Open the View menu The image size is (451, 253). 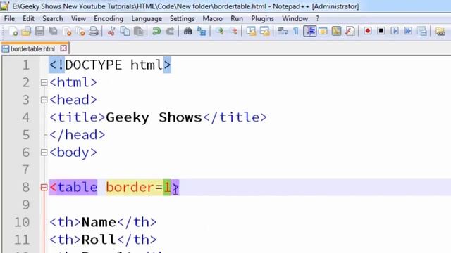[78, 19]
